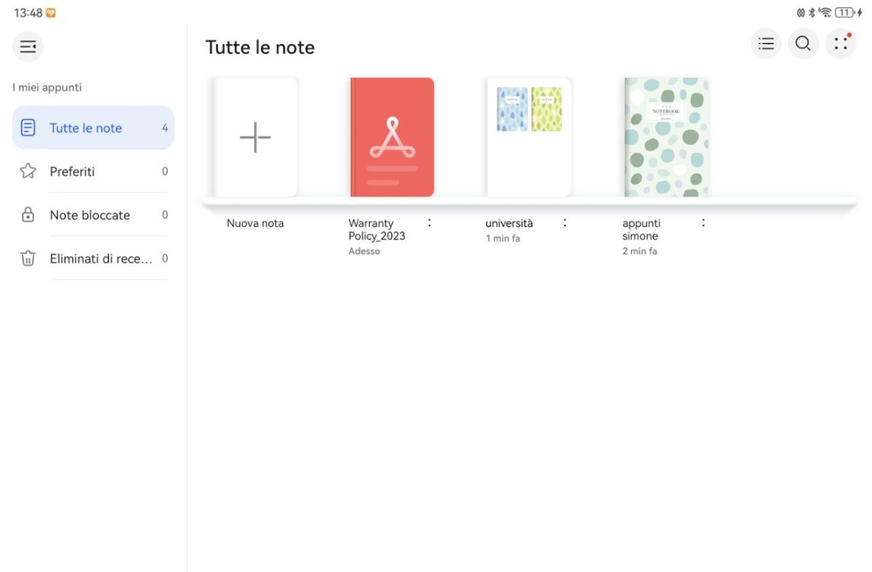Click the Preferiti star icon
This screenshot has width=872, height=572.
(28, 171)
